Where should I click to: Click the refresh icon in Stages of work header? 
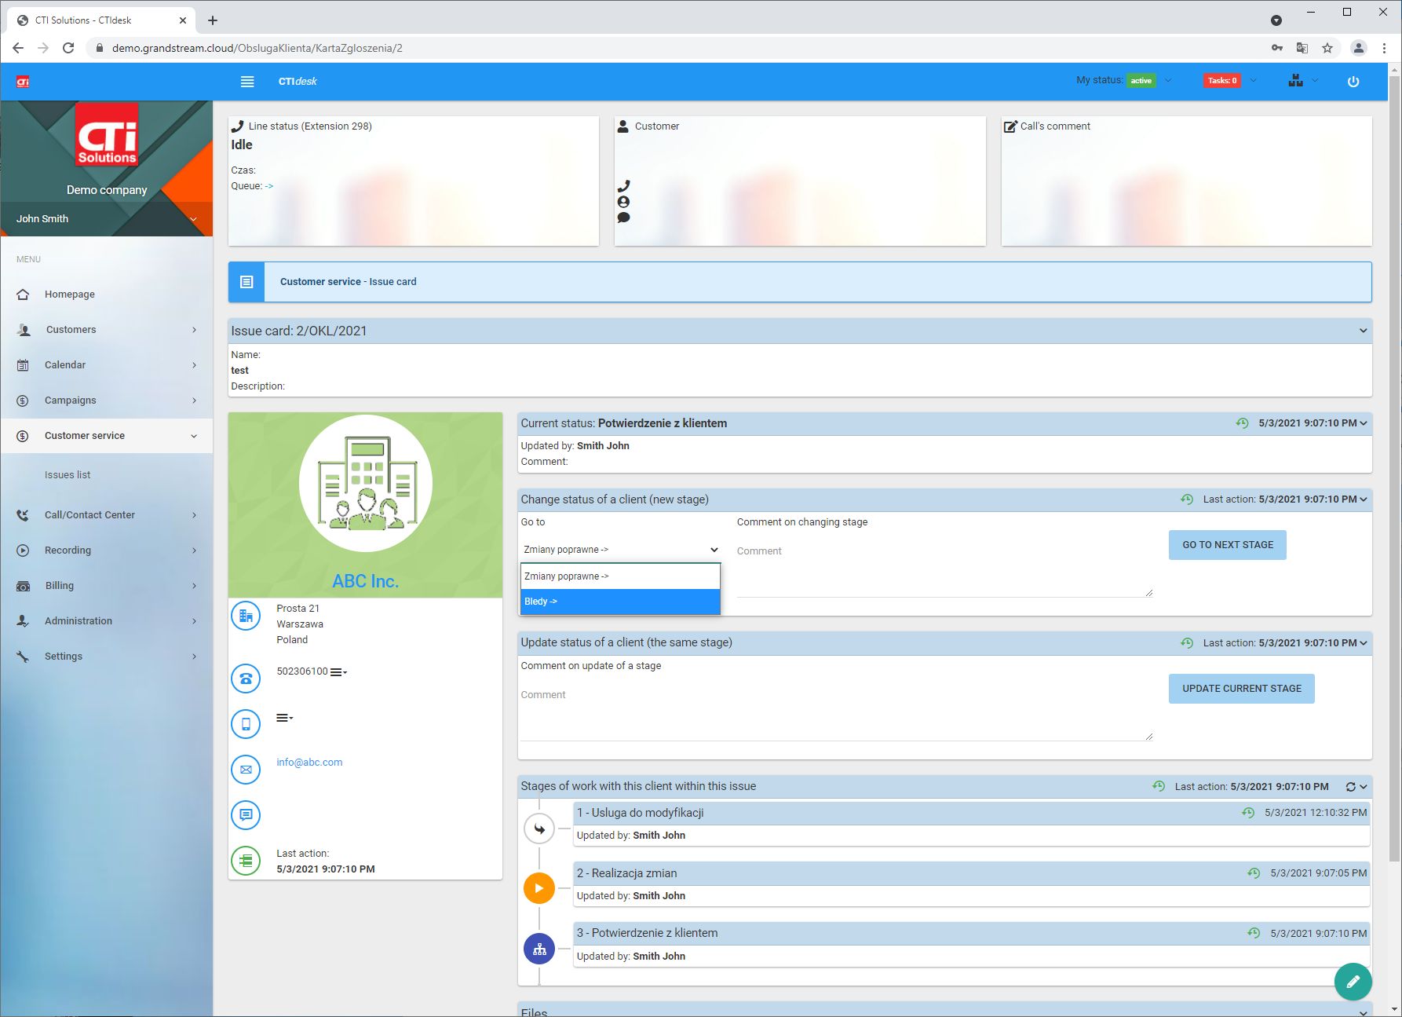coord(1350,786)
